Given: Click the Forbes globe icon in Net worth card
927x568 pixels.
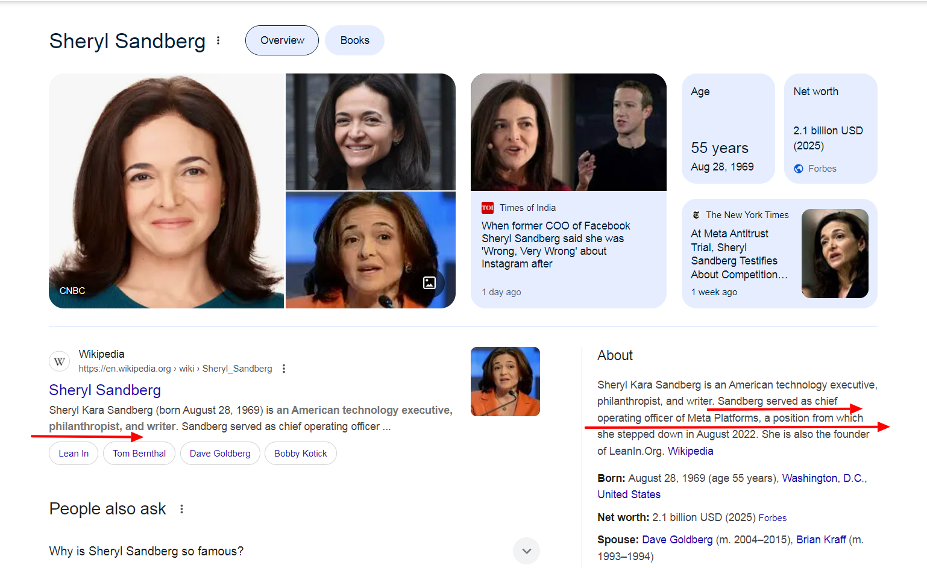Looking at the screenshot, I should (799, 169).
